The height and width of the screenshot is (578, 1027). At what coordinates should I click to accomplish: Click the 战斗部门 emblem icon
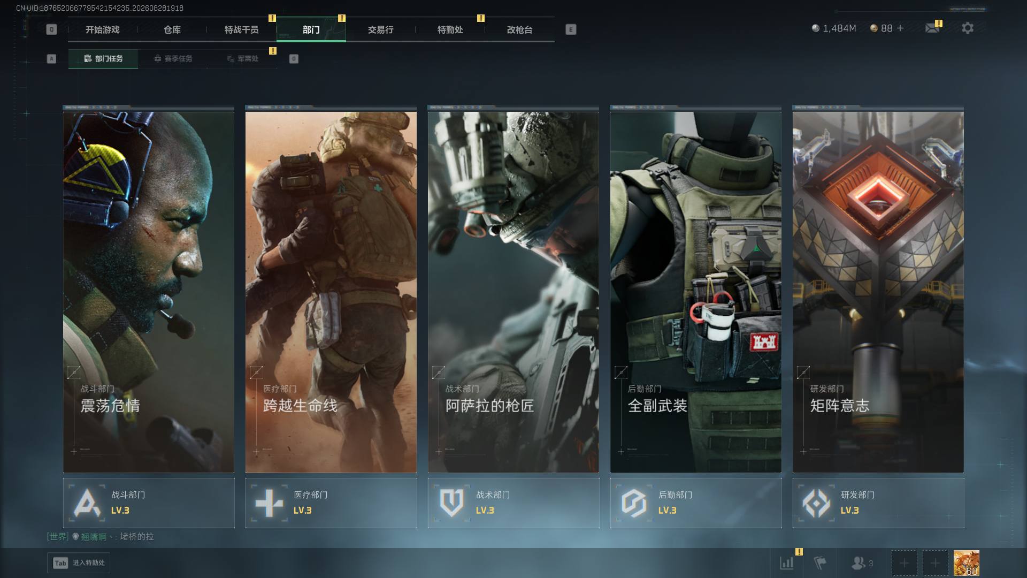tap(87, 503)
